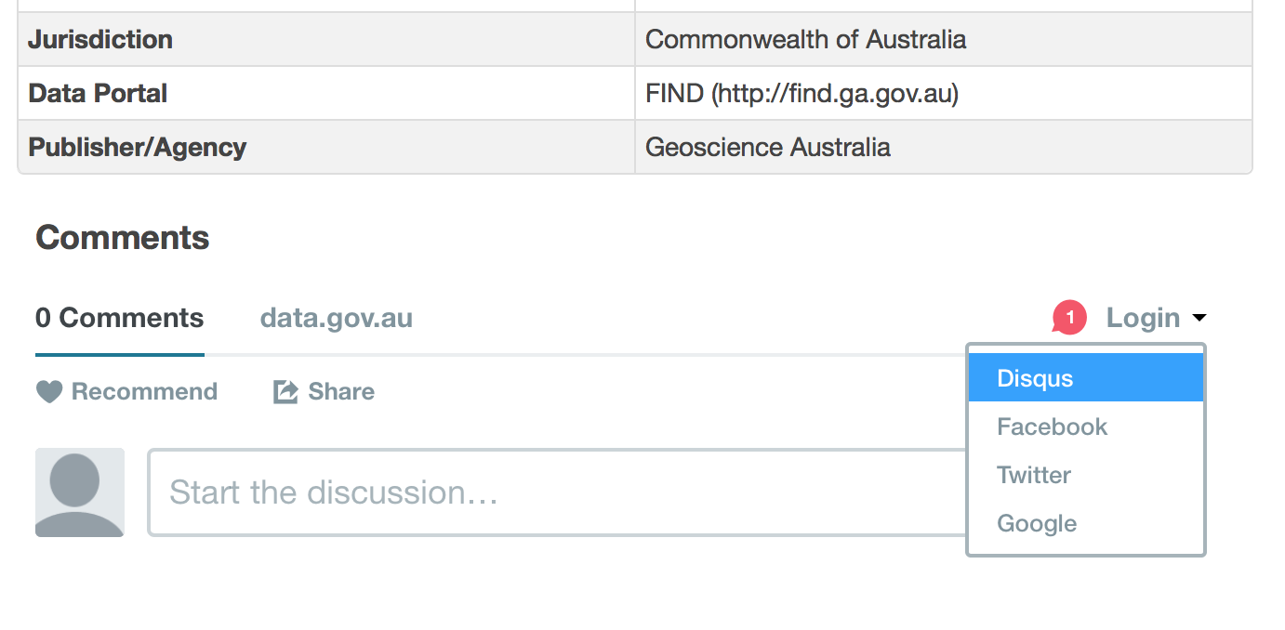
Task: Click the Recommend text button
Action: tap(144, 392)
